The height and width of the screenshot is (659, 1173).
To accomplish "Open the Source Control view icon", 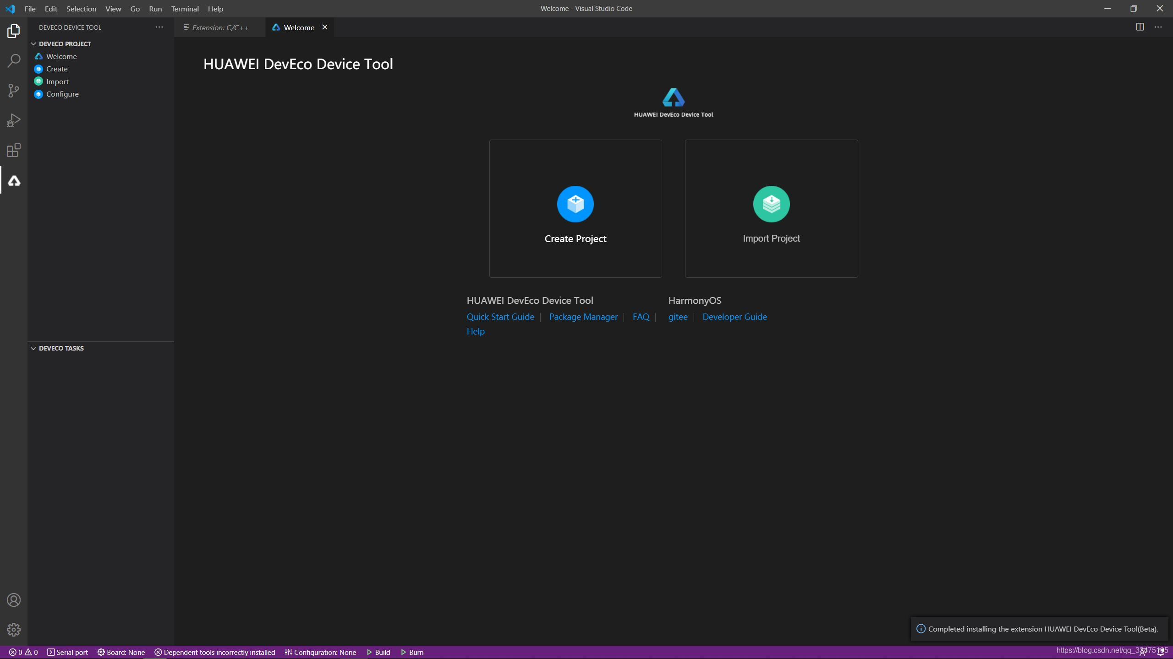I will (14, 91).
